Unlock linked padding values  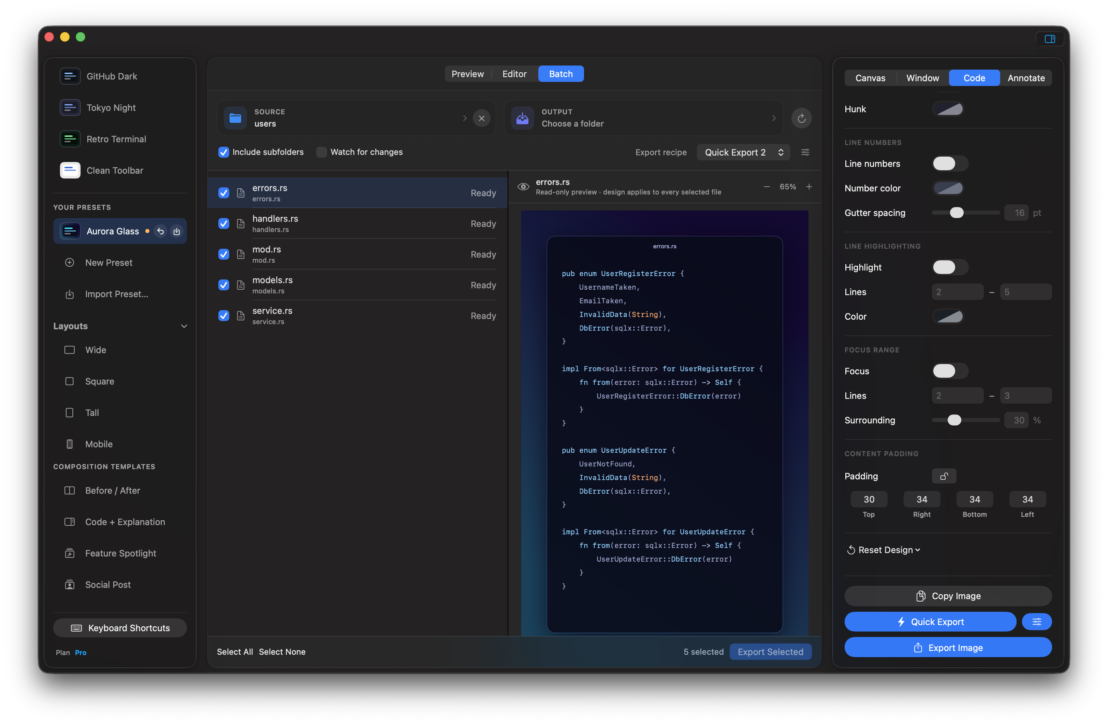click(944, 476)
